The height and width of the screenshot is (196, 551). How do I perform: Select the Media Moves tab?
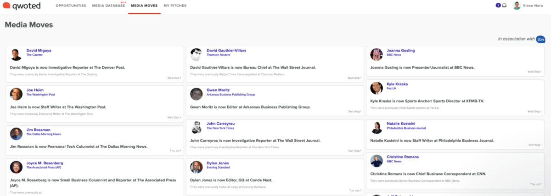click(x=144, y=6)
